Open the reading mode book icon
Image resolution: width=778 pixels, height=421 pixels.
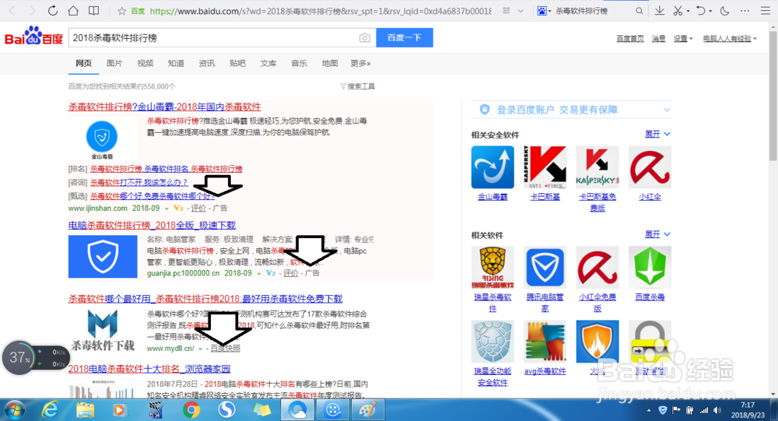(93, 10)
